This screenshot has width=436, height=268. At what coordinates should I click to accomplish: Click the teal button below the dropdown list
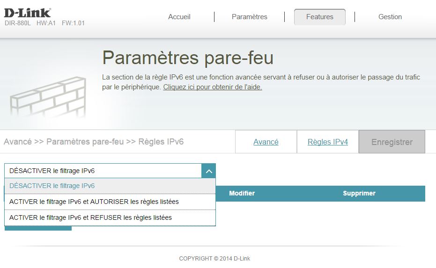(x=38, y=228)
